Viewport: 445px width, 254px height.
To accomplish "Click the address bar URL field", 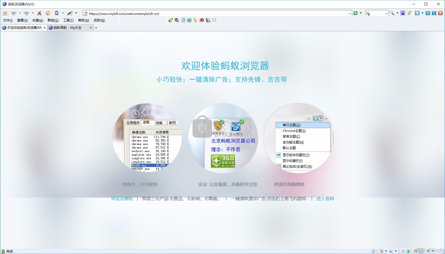I will [217, 13].
